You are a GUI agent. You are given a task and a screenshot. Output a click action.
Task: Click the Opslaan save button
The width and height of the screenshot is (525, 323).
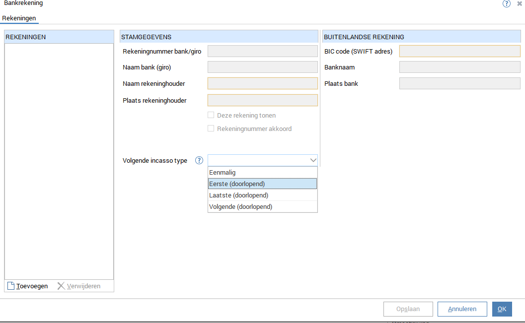[408, 309]
